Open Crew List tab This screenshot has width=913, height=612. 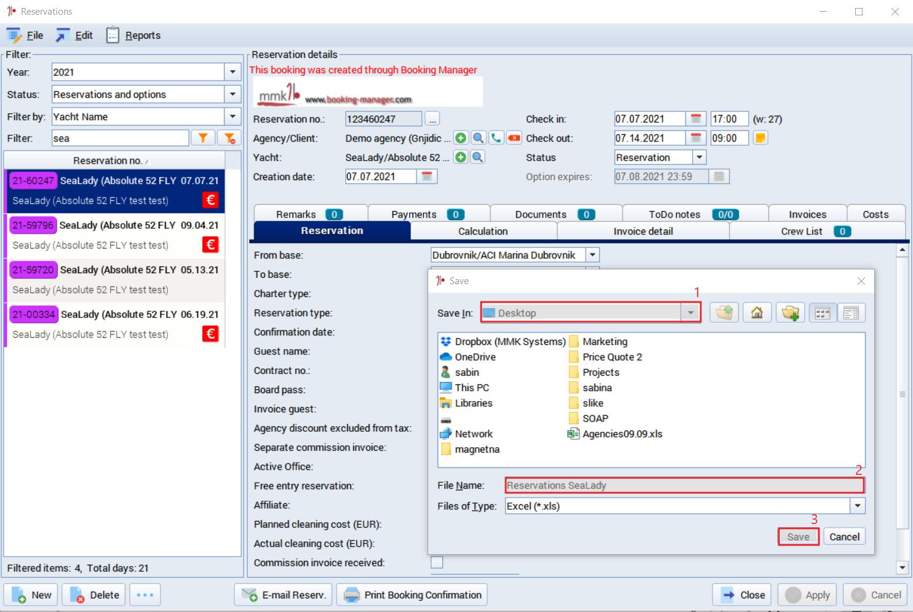816,231
